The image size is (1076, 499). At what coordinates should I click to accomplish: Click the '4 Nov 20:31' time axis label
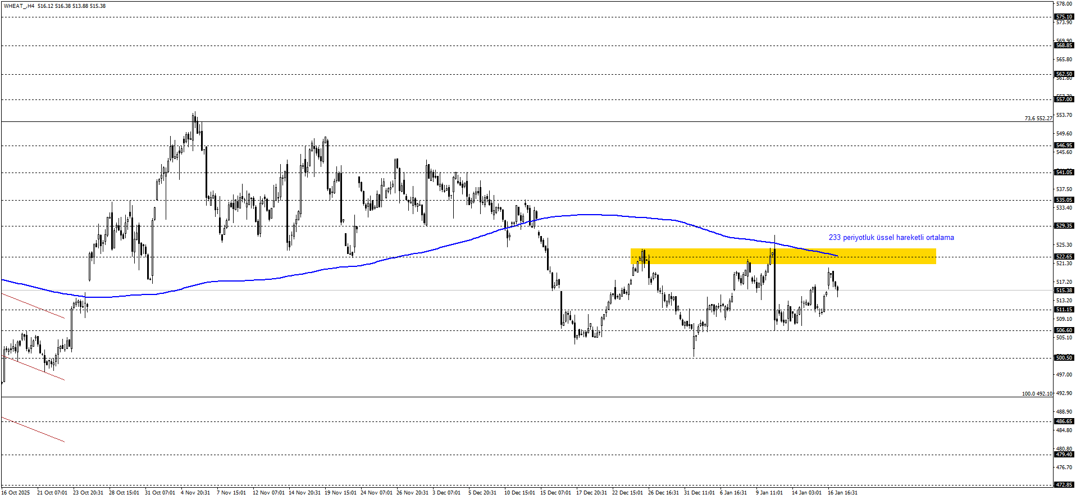[195, 493]
